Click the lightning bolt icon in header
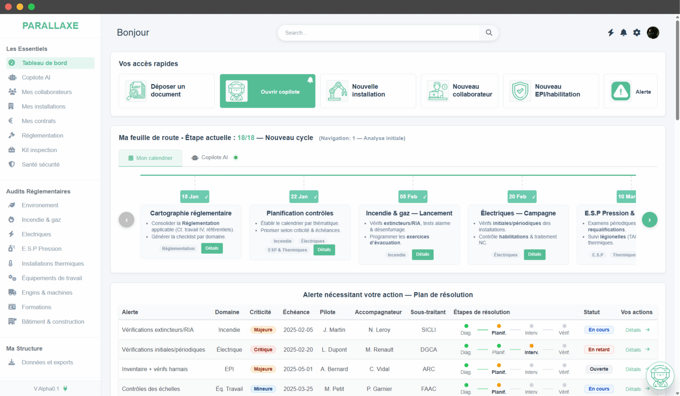Viewport: 680px width, 396px height. pos(610,33)
